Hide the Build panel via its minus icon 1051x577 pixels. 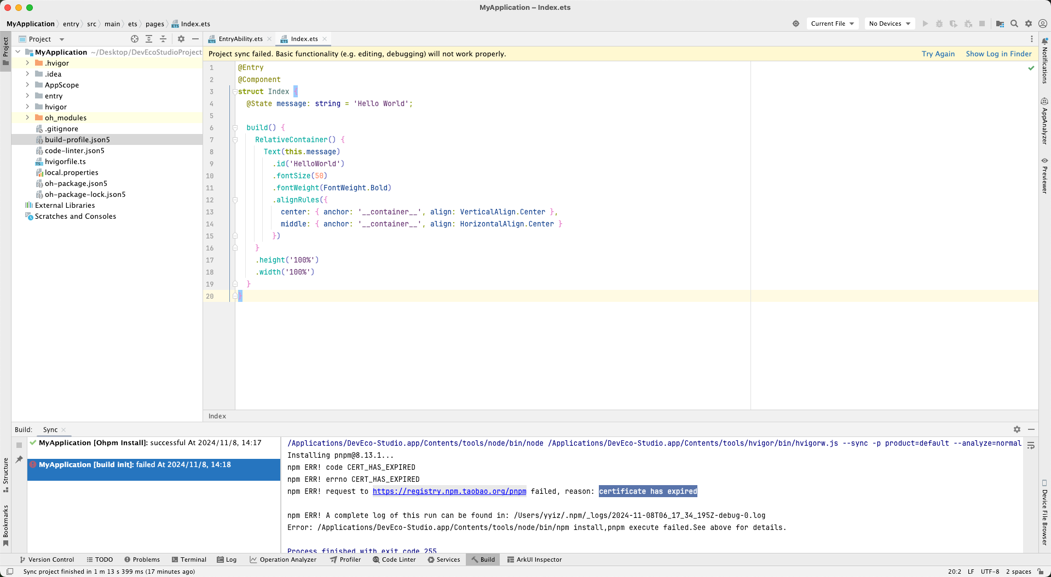[x=1031, y=429]
